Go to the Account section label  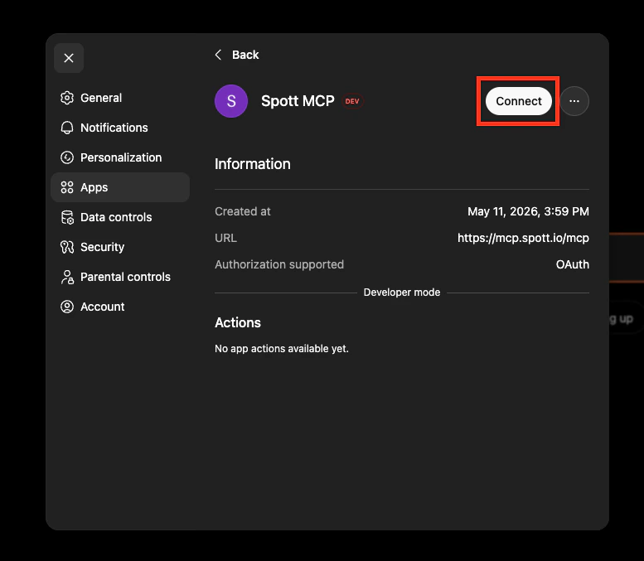(102, 307)
